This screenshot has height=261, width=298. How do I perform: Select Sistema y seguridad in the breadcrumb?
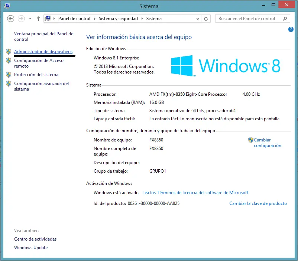point(118,19)
